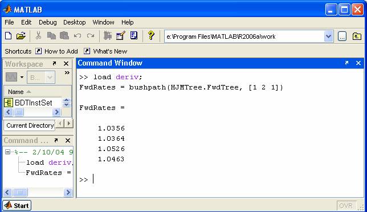
Task: Open the Debug menu
Action: pyautogui.click(x=47, y=22)
